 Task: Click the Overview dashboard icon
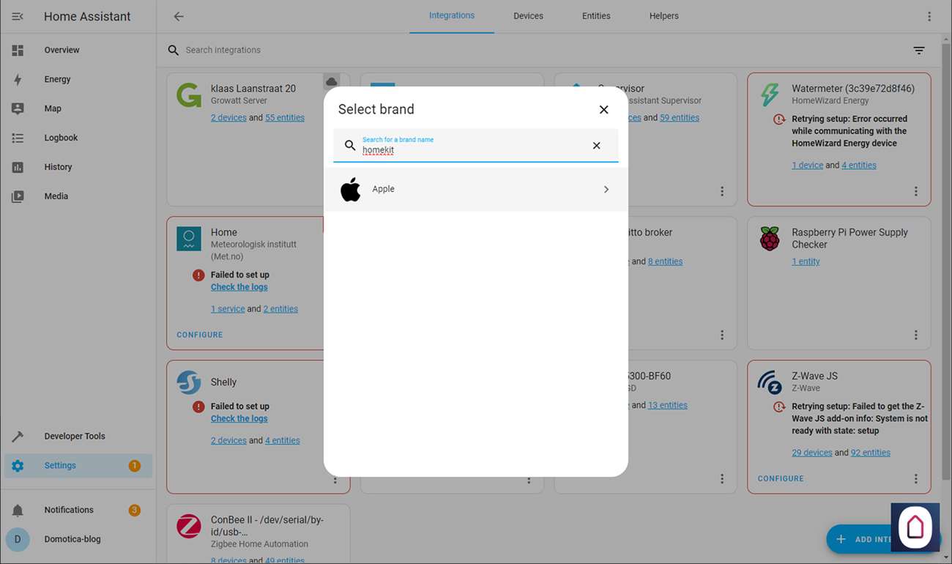[x=18, y=50]
